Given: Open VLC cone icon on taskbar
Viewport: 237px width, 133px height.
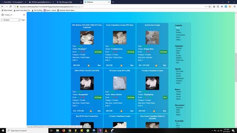Looking at the screenshot, I should point(106,130).
